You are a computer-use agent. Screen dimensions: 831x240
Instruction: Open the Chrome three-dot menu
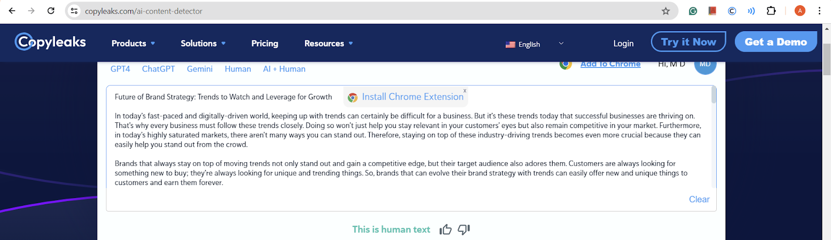pos(820,11)
